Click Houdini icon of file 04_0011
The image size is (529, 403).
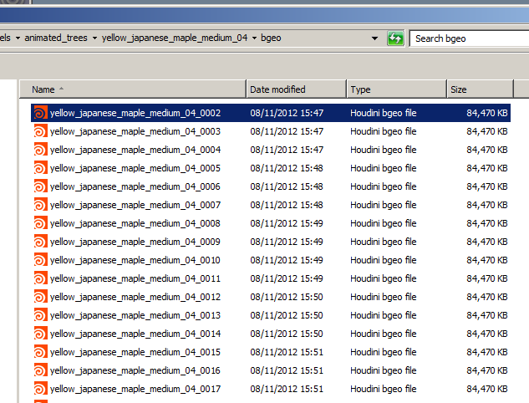pos(40,278)
